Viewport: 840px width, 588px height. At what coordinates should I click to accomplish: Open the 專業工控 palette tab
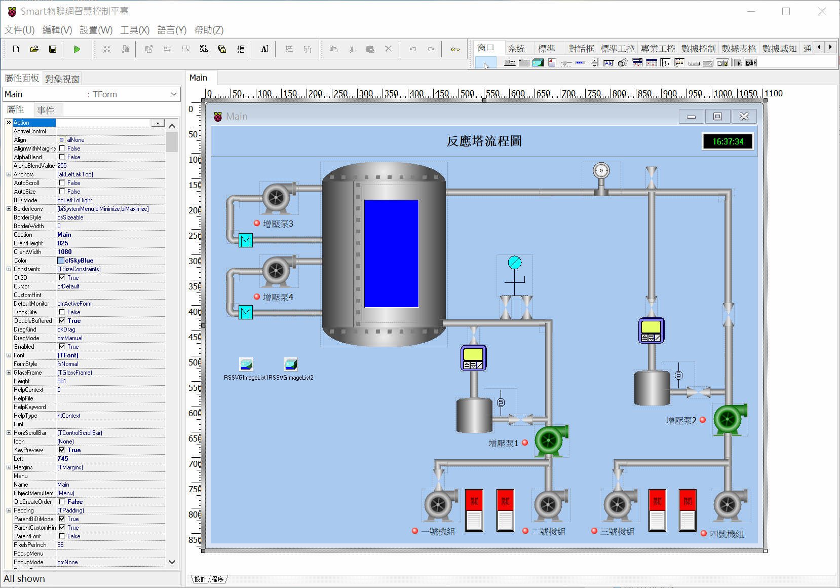658,48
